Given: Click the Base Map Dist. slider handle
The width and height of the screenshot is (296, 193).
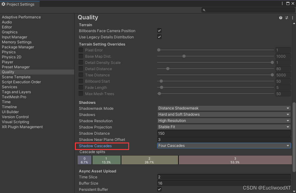Looking at the screenshot, I should tap(184, 56).
